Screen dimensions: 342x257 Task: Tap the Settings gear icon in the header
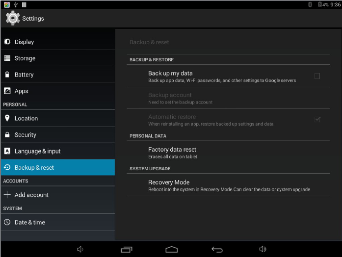[x=13, y=18]
